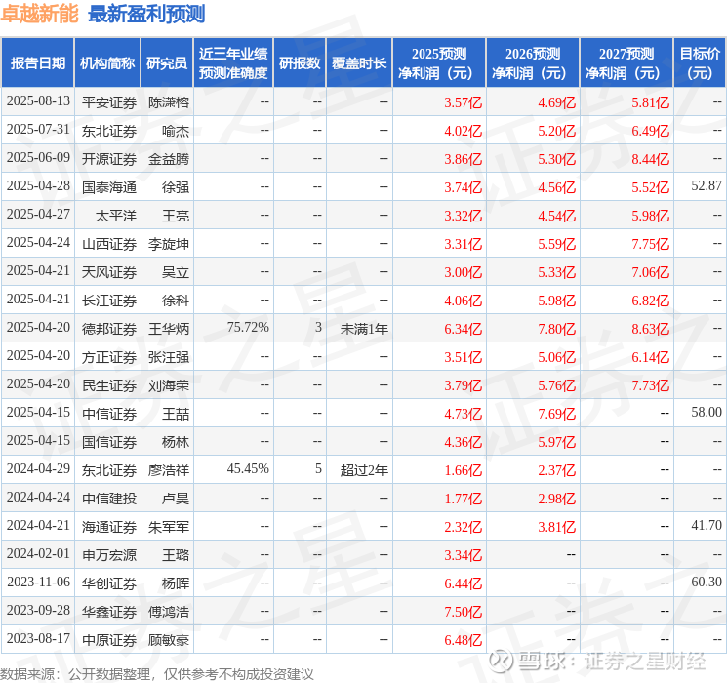Click the 3.00亿 forecast value
This screenshot has height=683, width=727.
[463, 272]
